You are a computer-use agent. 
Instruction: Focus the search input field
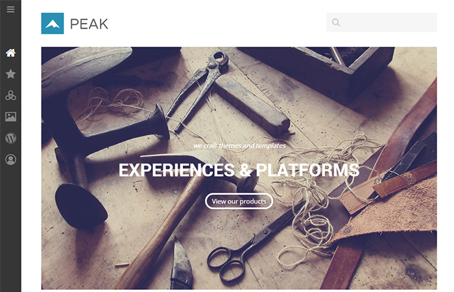tap(381, 22)
